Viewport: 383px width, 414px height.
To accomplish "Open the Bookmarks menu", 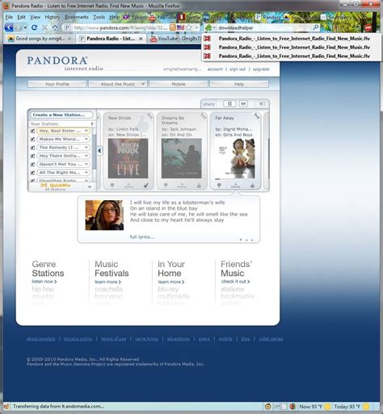I will [x=77, y=17].
